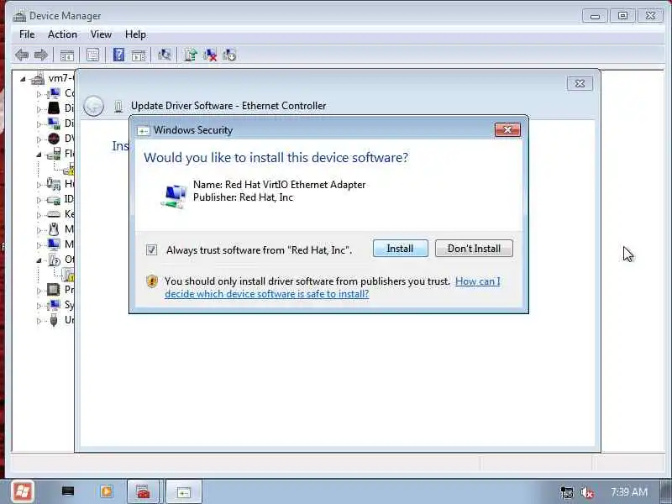Click the Show/Hide action pane toolbar icon
This screenshot has height=504, width=672.
click(139, 55)
